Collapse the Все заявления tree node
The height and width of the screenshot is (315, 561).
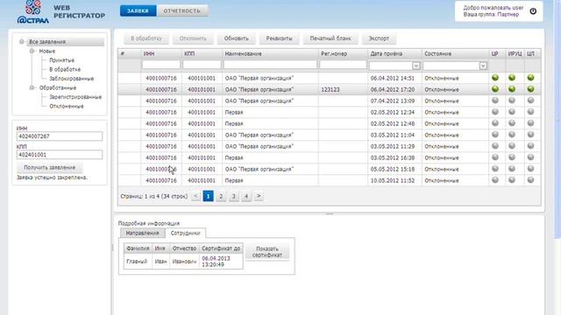click(22, 42)
